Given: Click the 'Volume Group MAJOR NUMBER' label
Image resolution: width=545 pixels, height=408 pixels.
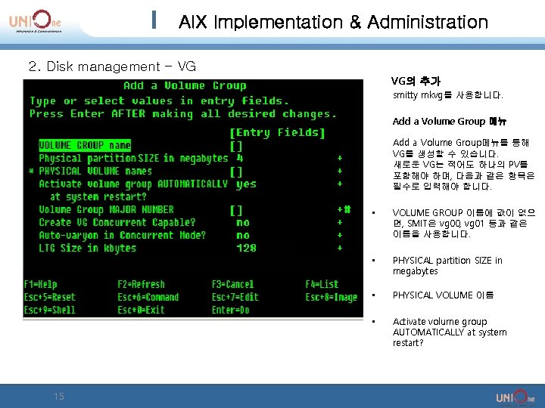Looking at the screenshot, I should [106, 210].
